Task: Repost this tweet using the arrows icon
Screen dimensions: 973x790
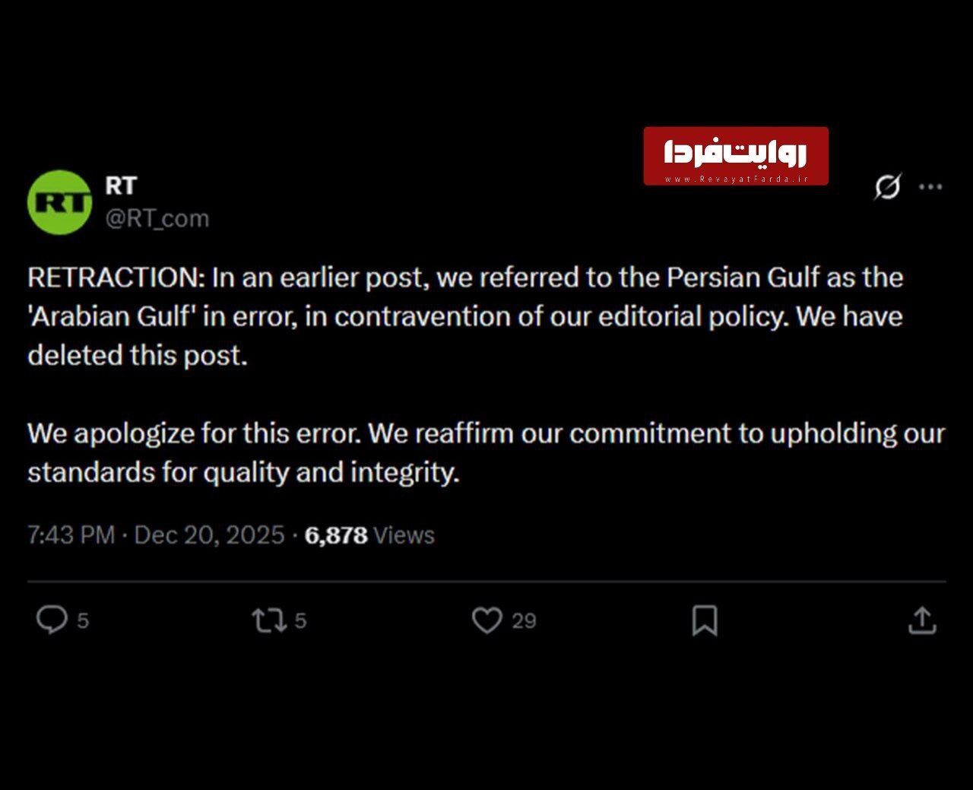Action: pos(269,620)
